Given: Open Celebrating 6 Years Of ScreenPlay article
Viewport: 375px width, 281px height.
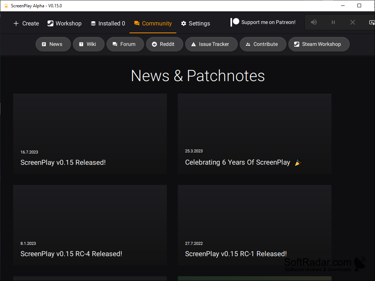Looking at the screenshot, I should point(255,134).
